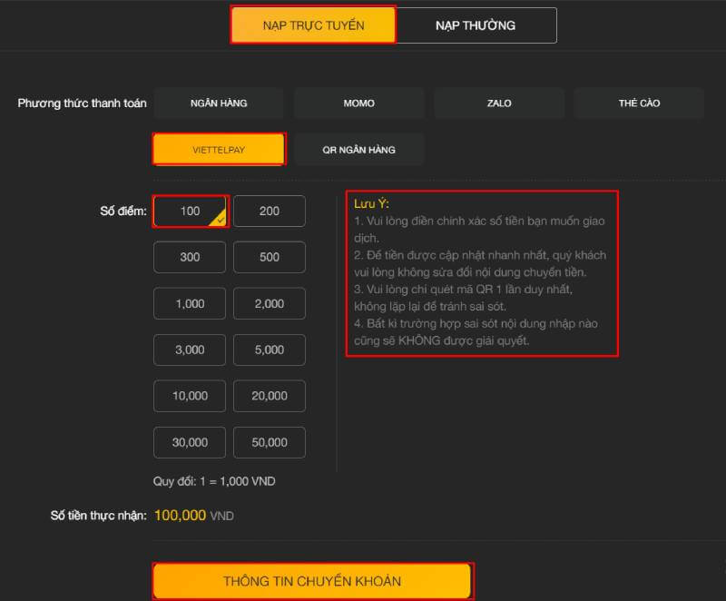This screenshot has height=601, width=726.
Task: Select VIETTELPAY payment method
Action: click(x=219, y=150)
